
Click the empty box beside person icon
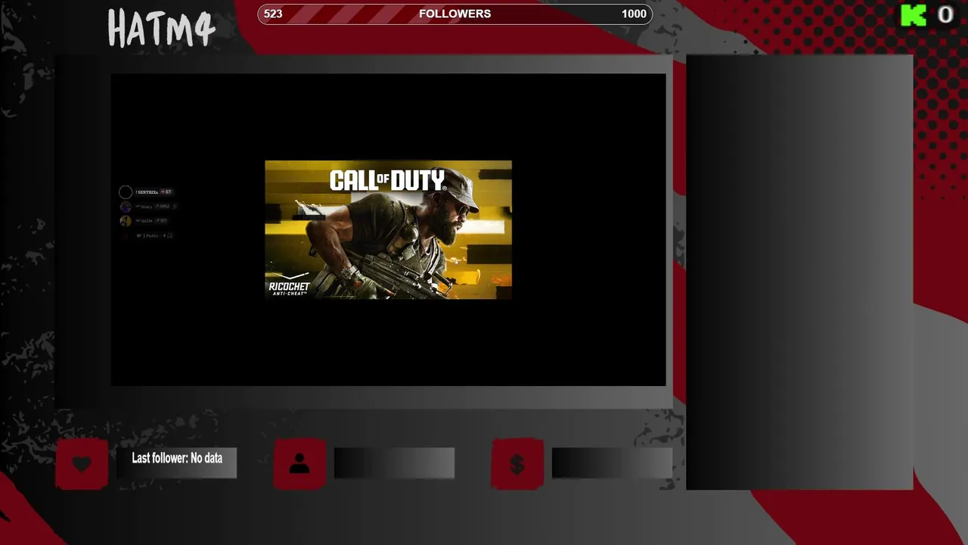click(394, 463)
